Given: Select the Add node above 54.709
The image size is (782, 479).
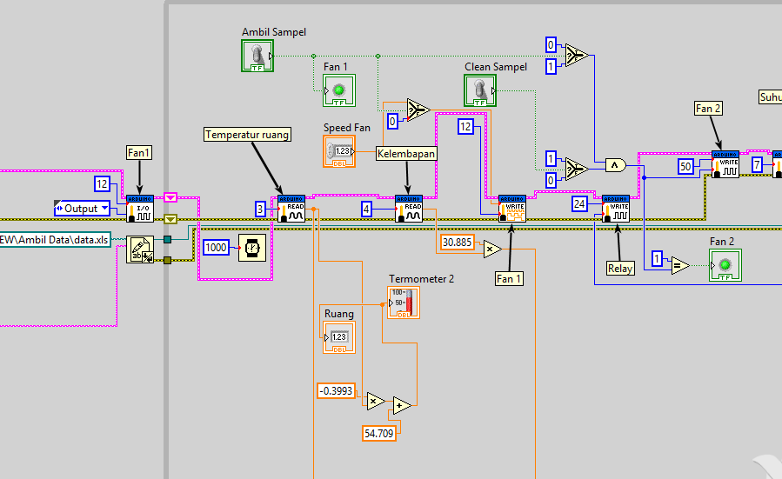Looking at the screenshot, I should coord(402,406).
